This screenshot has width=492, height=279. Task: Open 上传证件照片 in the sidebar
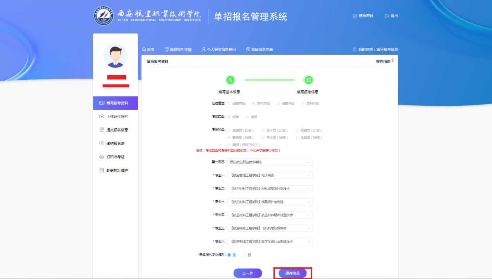(117, 116)
